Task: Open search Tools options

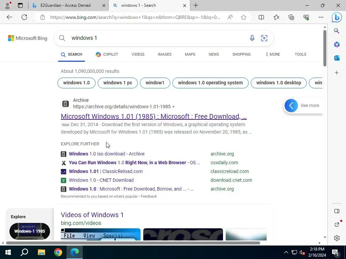Action: [300, 54]
